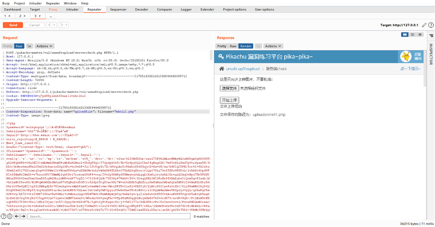Viewport: 435px width, 227px height.
Task: Select the filename shell1.php request line
Action: (108, 111)
